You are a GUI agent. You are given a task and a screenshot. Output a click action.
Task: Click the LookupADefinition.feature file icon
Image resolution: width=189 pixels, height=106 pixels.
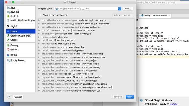(142, 16)
